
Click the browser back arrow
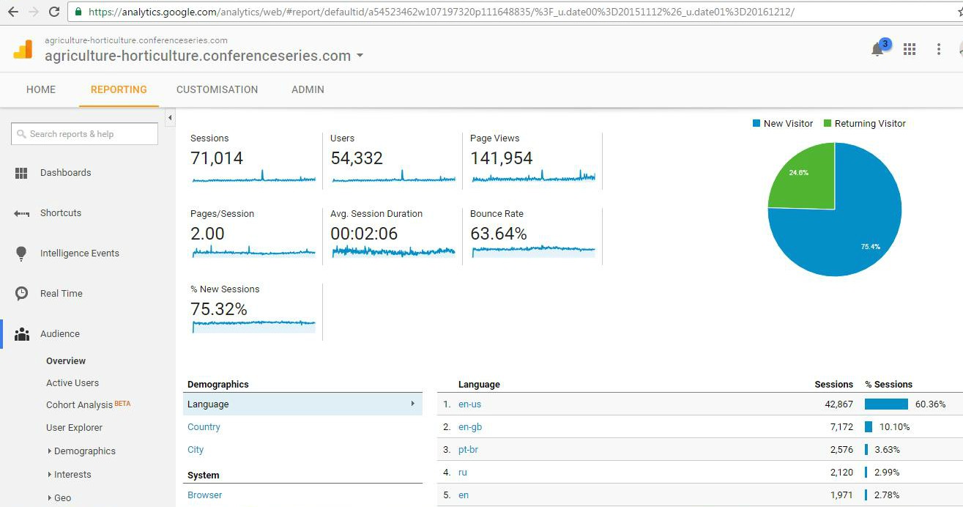(x=12, y=12)
